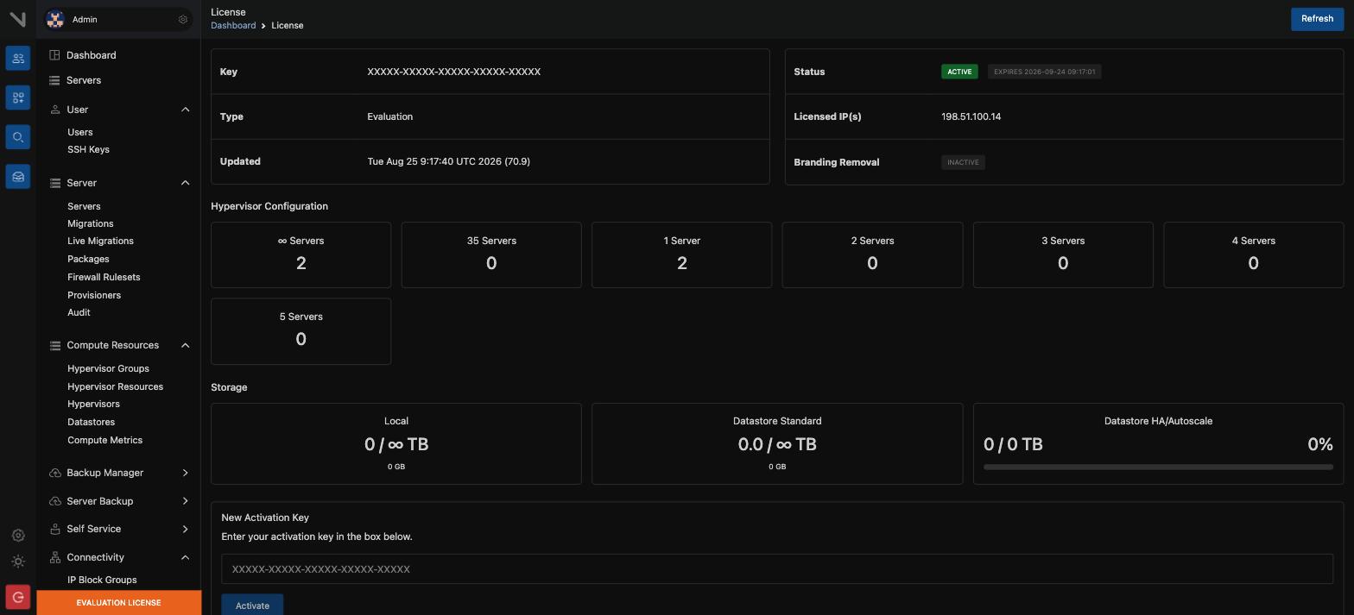This screenshot has height=615, width=1354.
Task: Go to Live Migrations
Action: pos(100,241)
